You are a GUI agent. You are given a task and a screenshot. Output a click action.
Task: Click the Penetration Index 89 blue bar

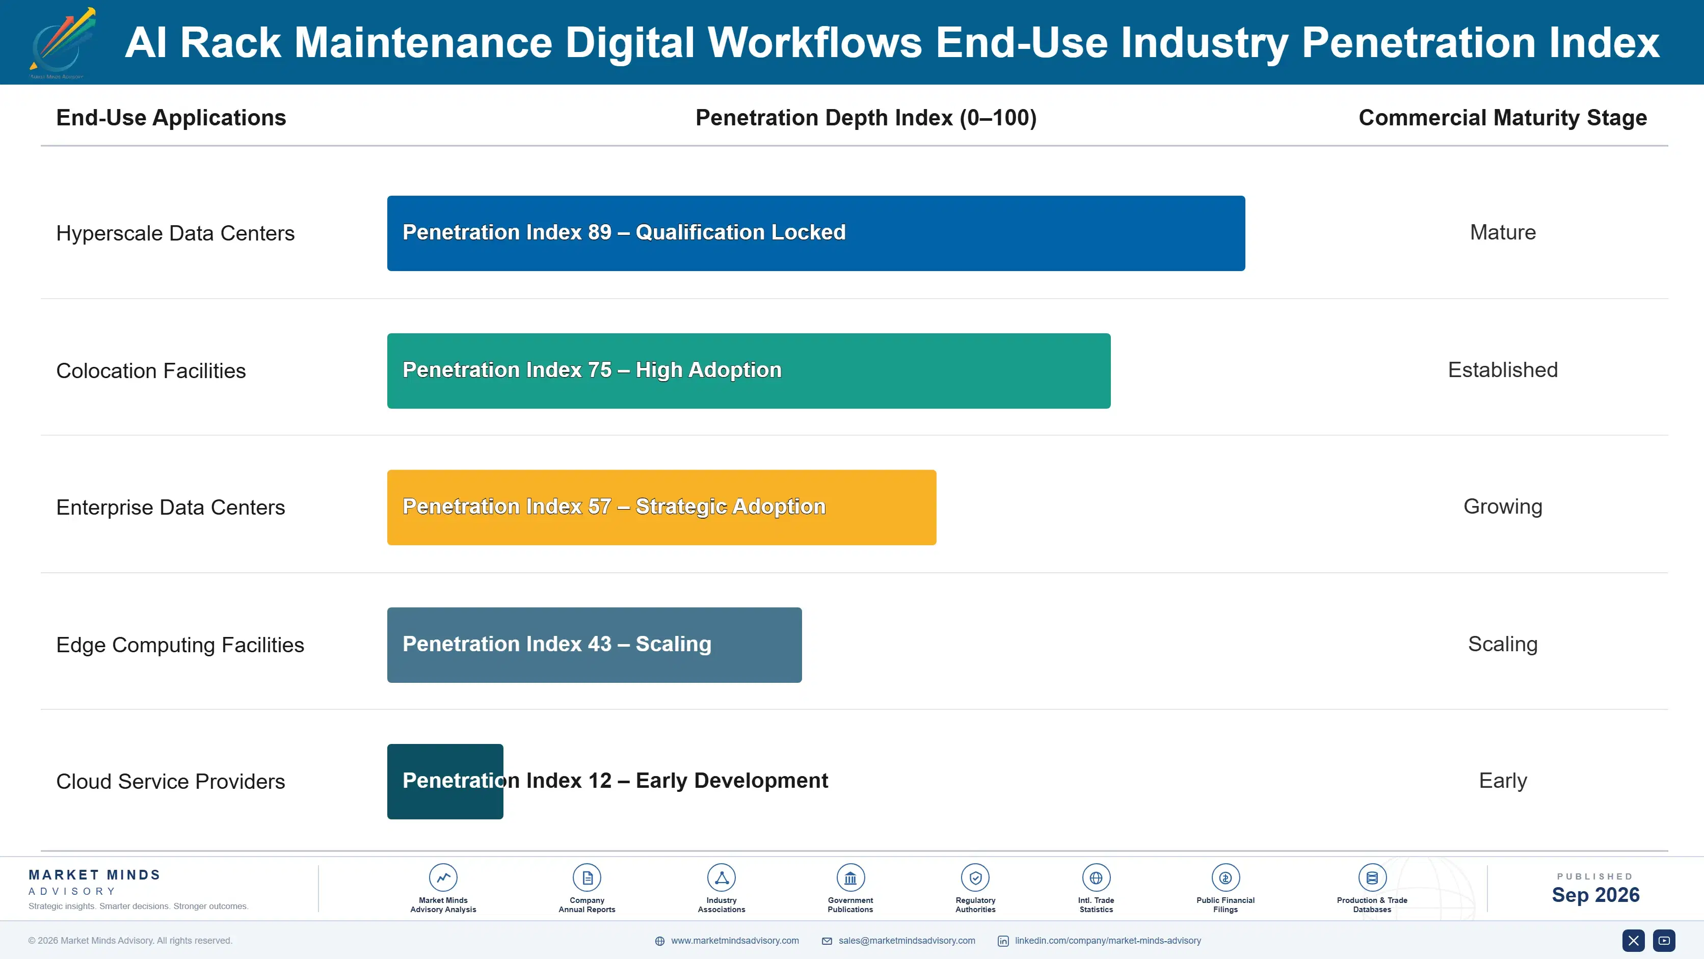coord(816,233)
